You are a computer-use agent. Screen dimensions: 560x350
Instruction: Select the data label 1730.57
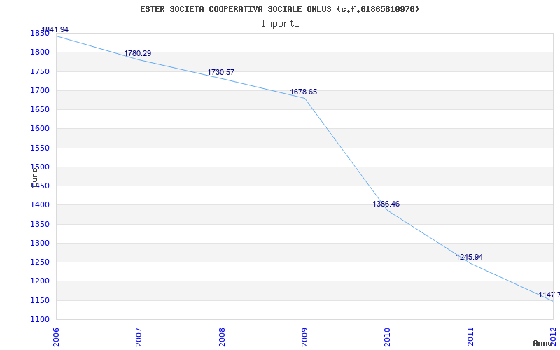(x=220, y=73)
